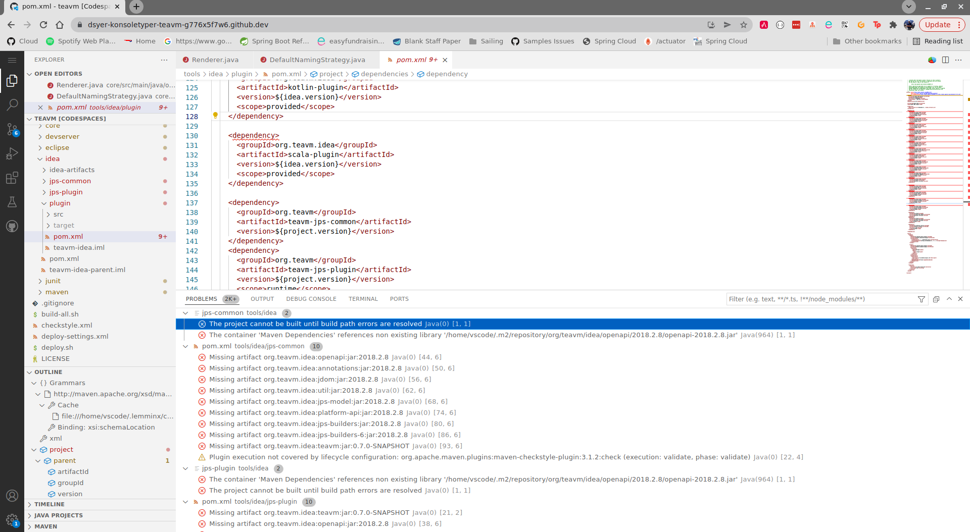
Task: Open checkstyle.xml in file tree
Action: (x=67, y=326)
